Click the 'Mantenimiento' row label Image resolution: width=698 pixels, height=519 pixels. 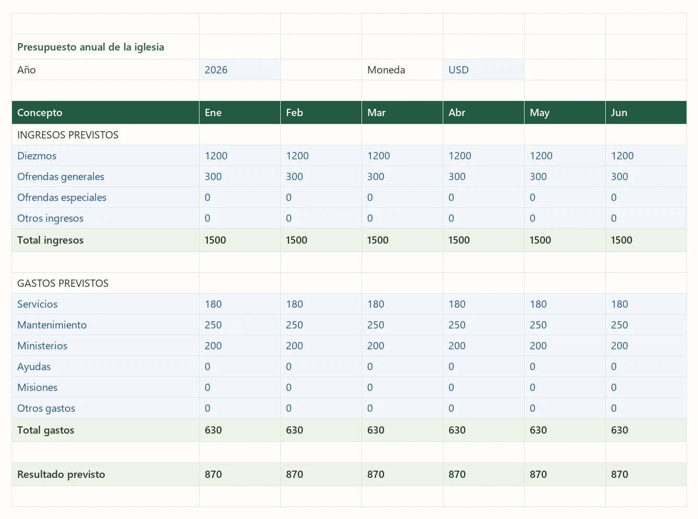[x=105, y=325]
